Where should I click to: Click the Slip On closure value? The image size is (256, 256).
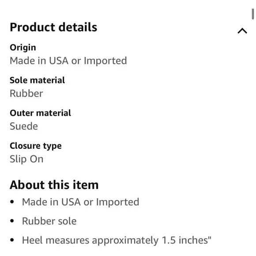click(x=26, y=159)
